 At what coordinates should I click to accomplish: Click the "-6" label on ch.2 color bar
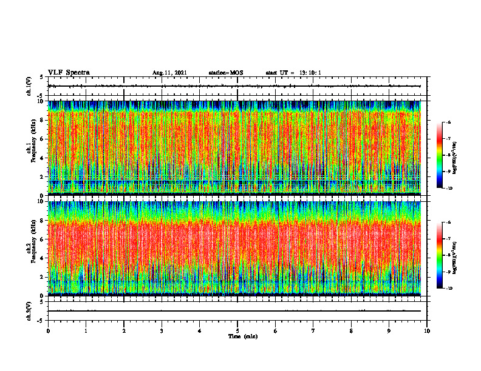[449, 222]
